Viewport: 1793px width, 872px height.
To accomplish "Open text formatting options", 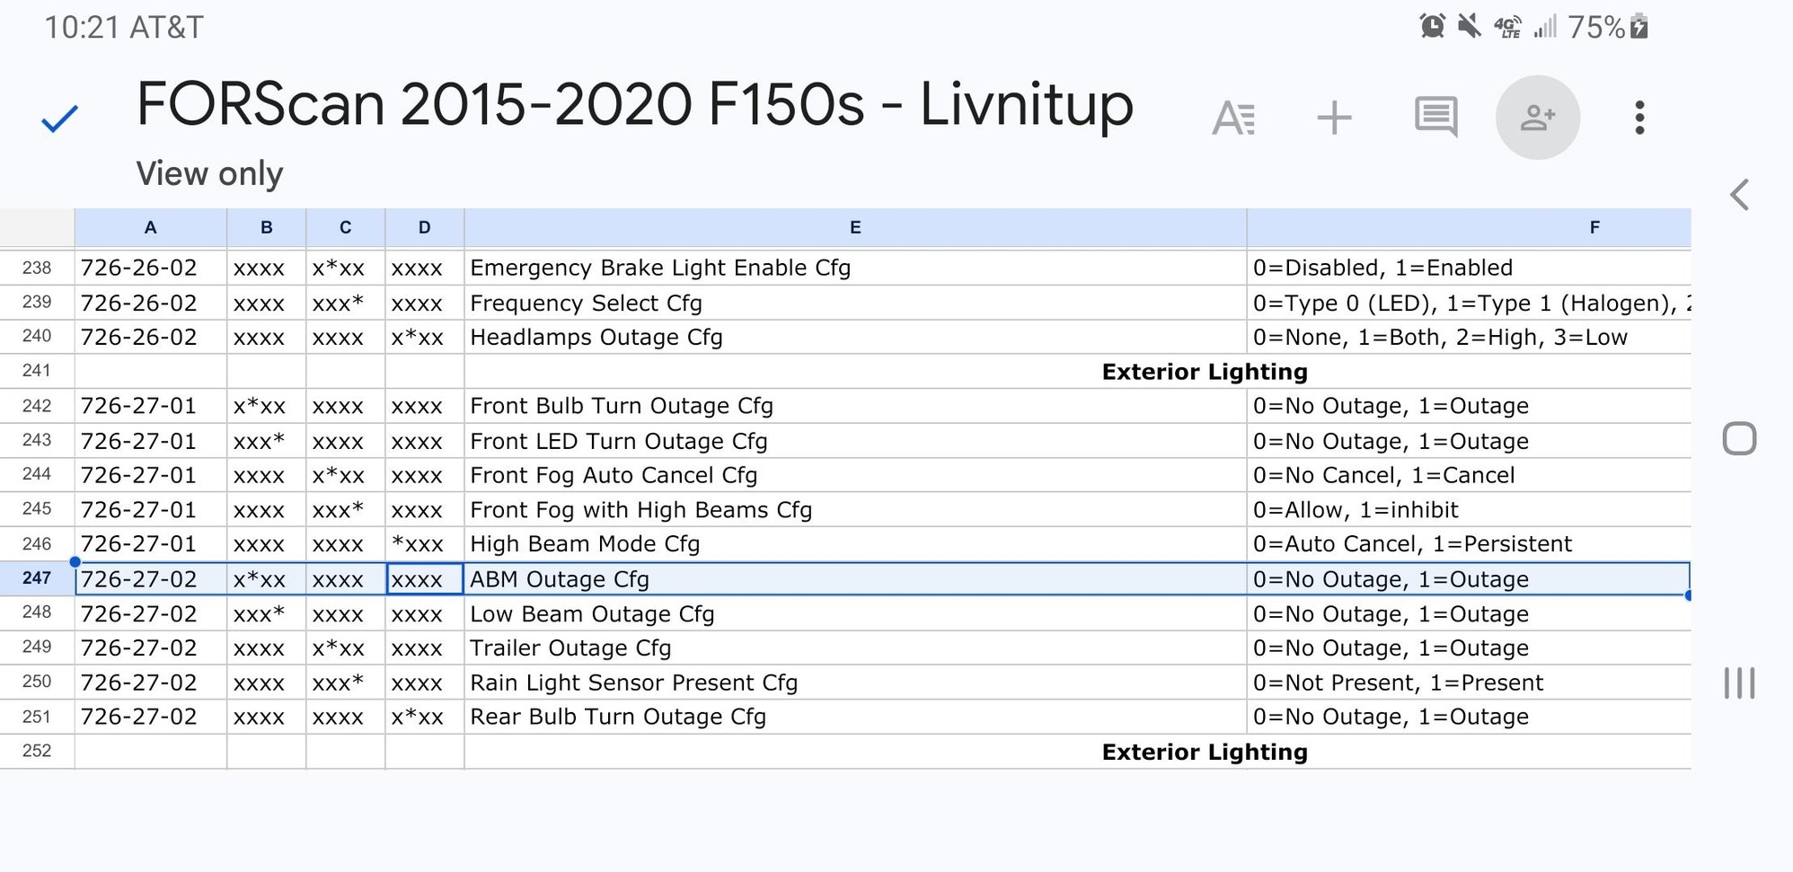I will [x=1232, y=116].
